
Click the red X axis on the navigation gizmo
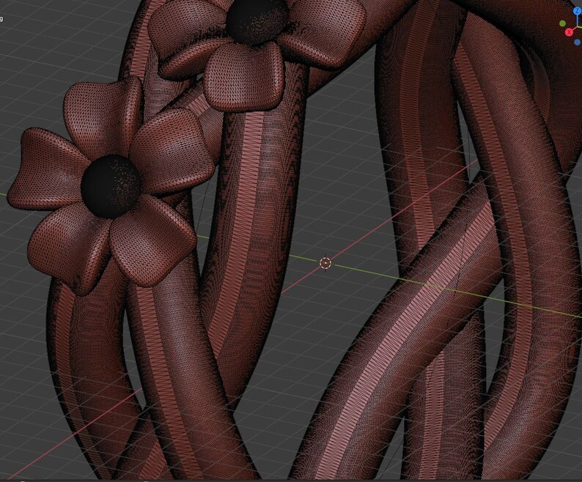pyautogui.click(x=569, y=33)
